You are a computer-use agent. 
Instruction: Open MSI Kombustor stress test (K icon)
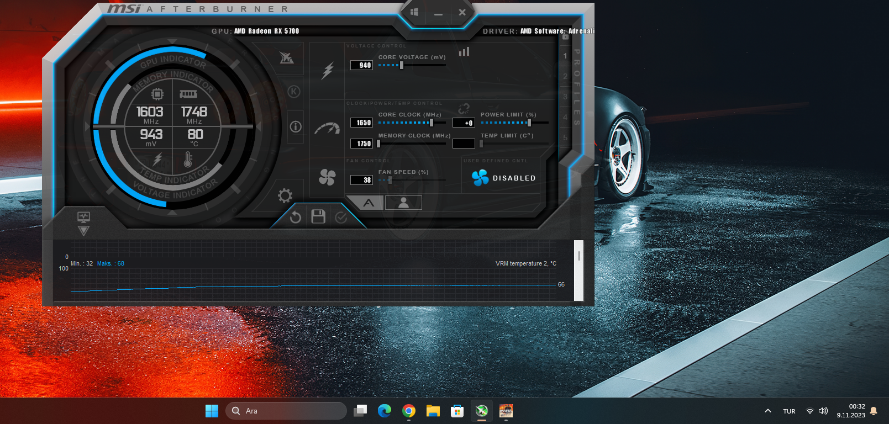coord(294,92)
